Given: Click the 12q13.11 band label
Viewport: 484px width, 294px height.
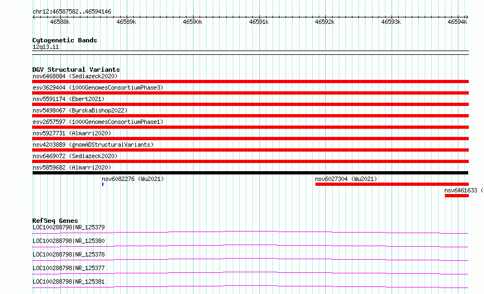Looking at the screenshot, I should click(46, 47).
